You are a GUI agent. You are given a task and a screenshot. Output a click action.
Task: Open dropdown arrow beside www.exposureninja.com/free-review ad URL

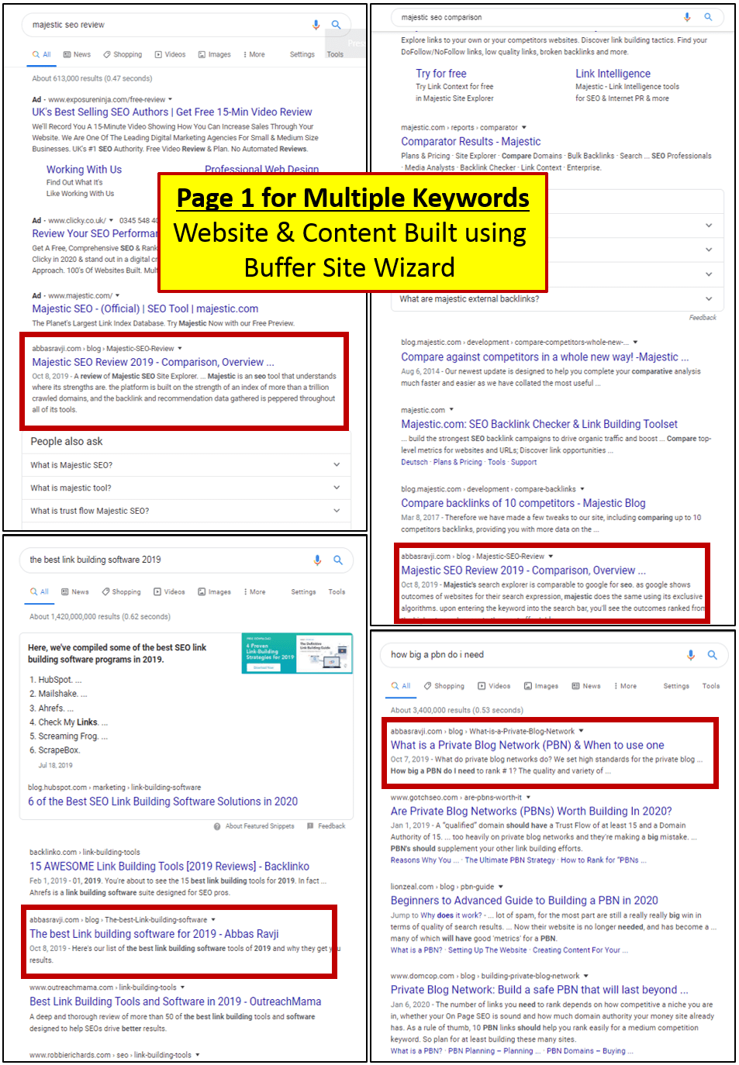coord(171,99)
